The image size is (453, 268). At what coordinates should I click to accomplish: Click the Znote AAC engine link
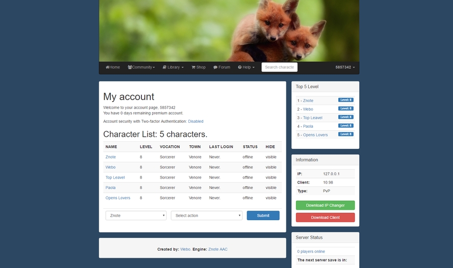click(218, 249)
